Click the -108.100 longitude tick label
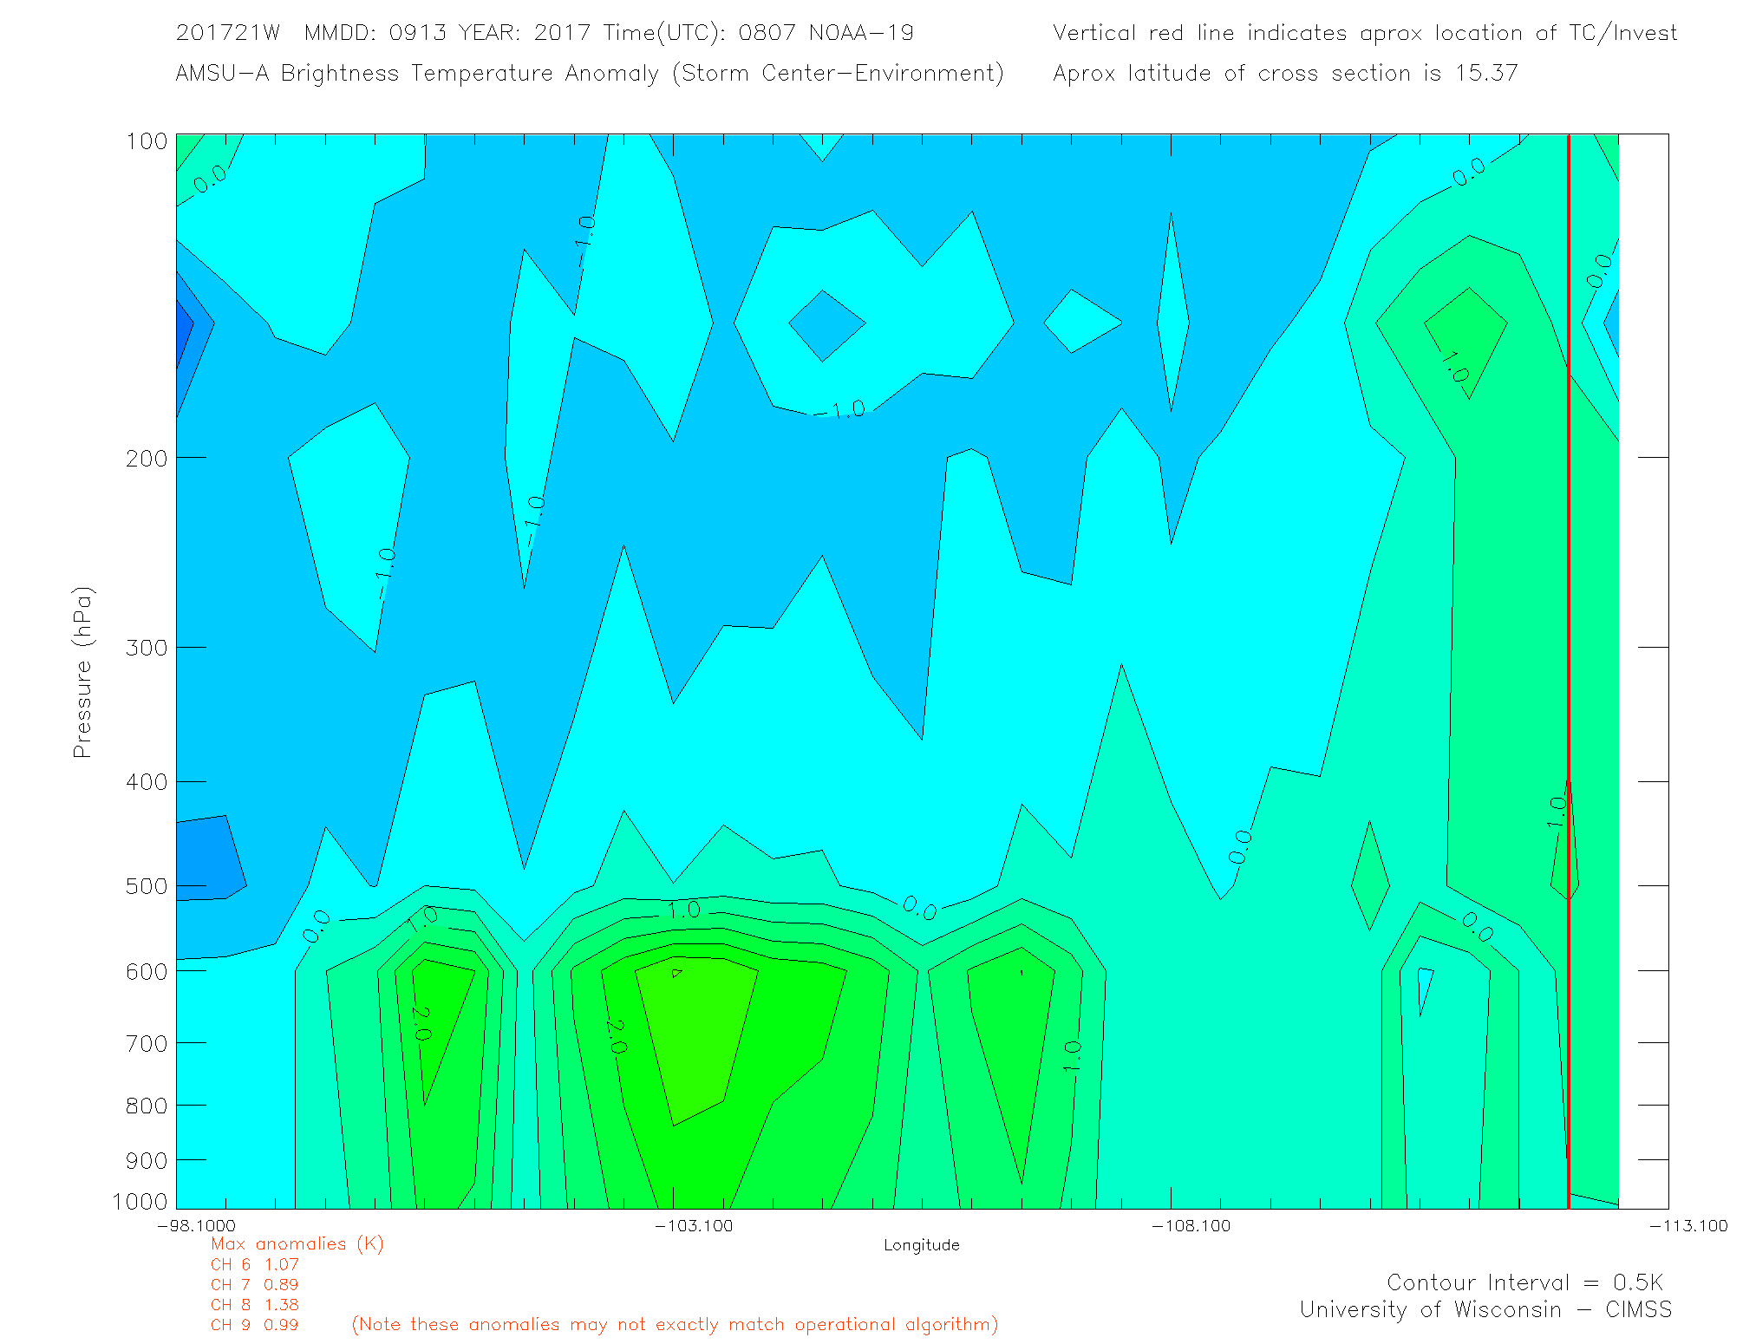Screen dimensions: 1756x1344 coord(1191,1226)
